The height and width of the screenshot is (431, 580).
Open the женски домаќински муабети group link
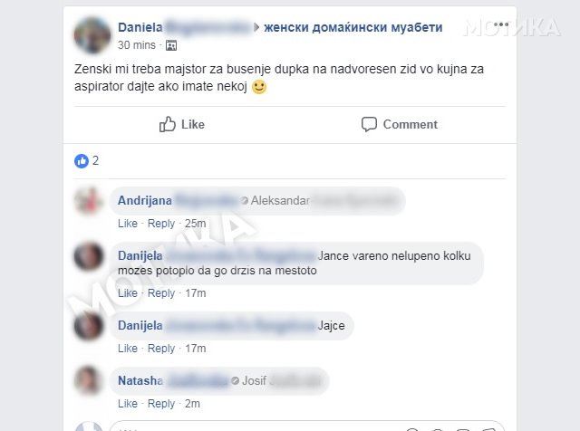click(x=353, y=27)
